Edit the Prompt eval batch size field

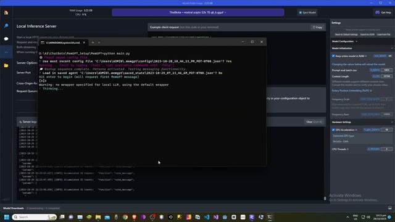(387, 70)
